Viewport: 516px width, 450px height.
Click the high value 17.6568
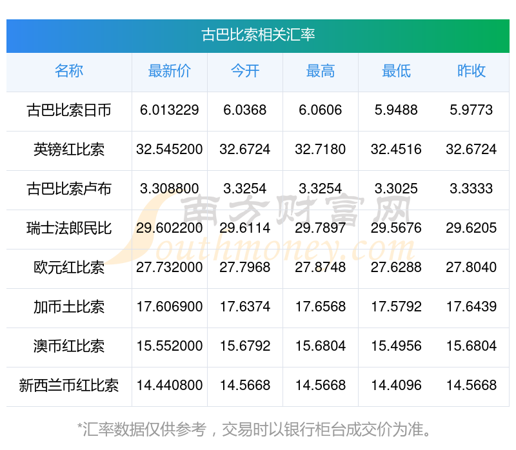coord(320,307)
